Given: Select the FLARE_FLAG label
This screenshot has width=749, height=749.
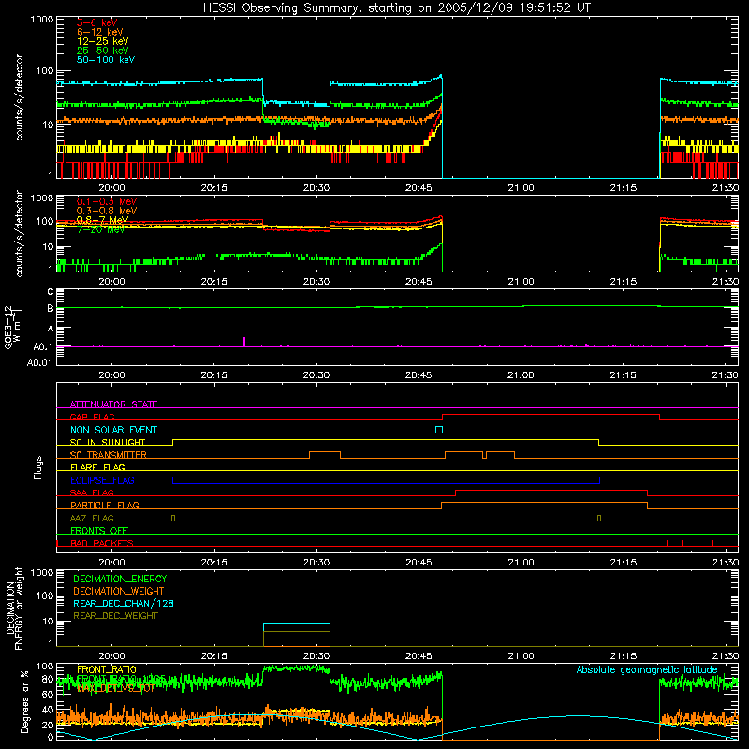Looking at the screenshot, I should [97, 467].
